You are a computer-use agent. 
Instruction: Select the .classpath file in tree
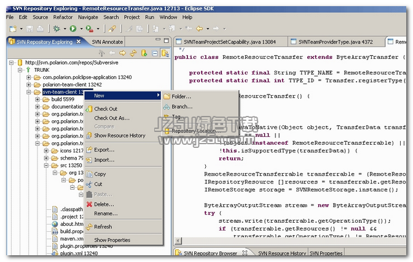click(x=72, y=209)
